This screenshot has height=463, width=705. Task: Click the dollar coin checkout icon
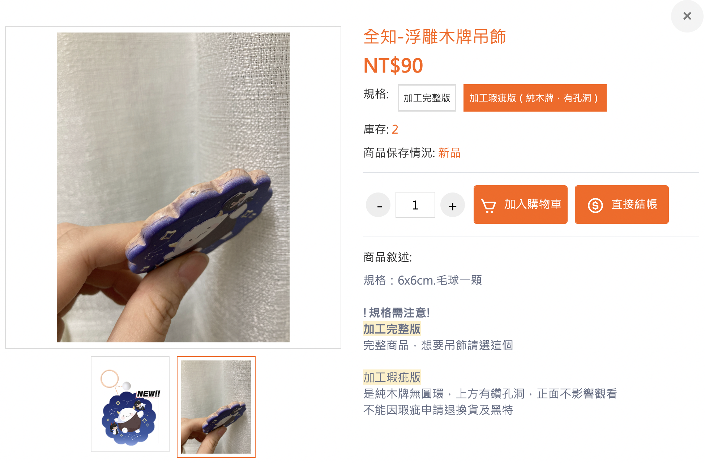coord(595,205)
